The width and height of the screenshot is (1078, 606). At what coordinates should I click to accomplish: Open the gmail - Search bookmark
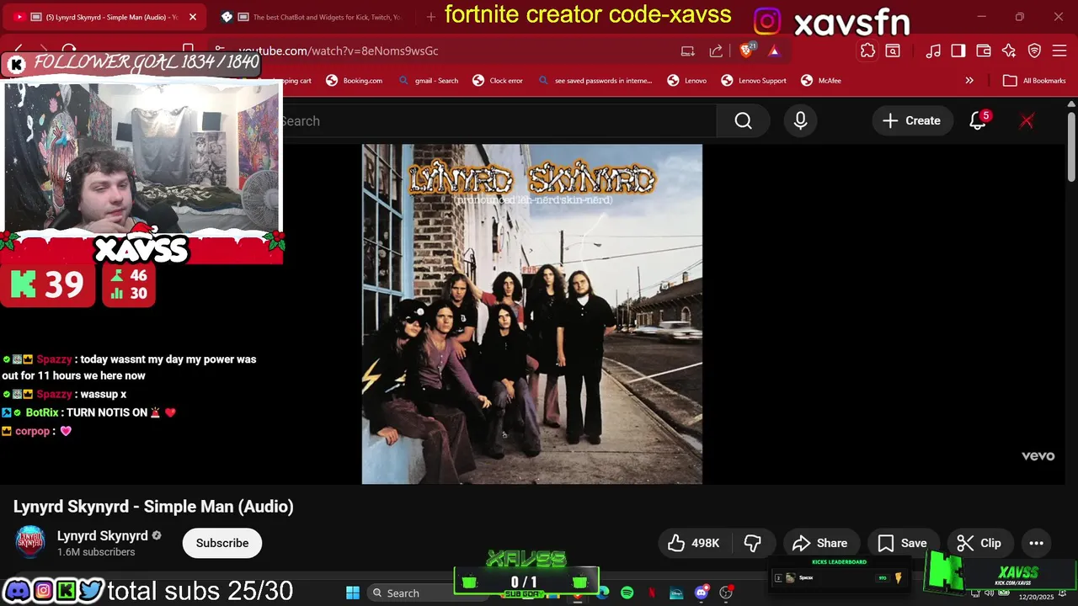coord(429,81)
